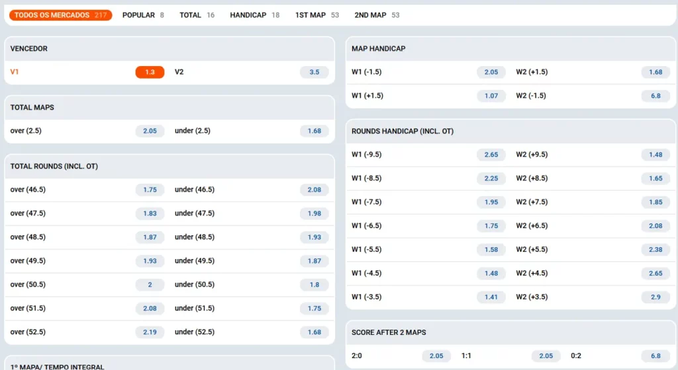
Task: Select over (47.5) odds 1.83
Action: point(150,213)
